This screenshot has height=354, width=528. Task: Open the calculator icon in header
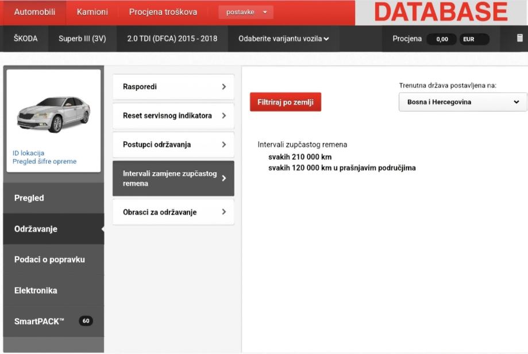point(520,38)
